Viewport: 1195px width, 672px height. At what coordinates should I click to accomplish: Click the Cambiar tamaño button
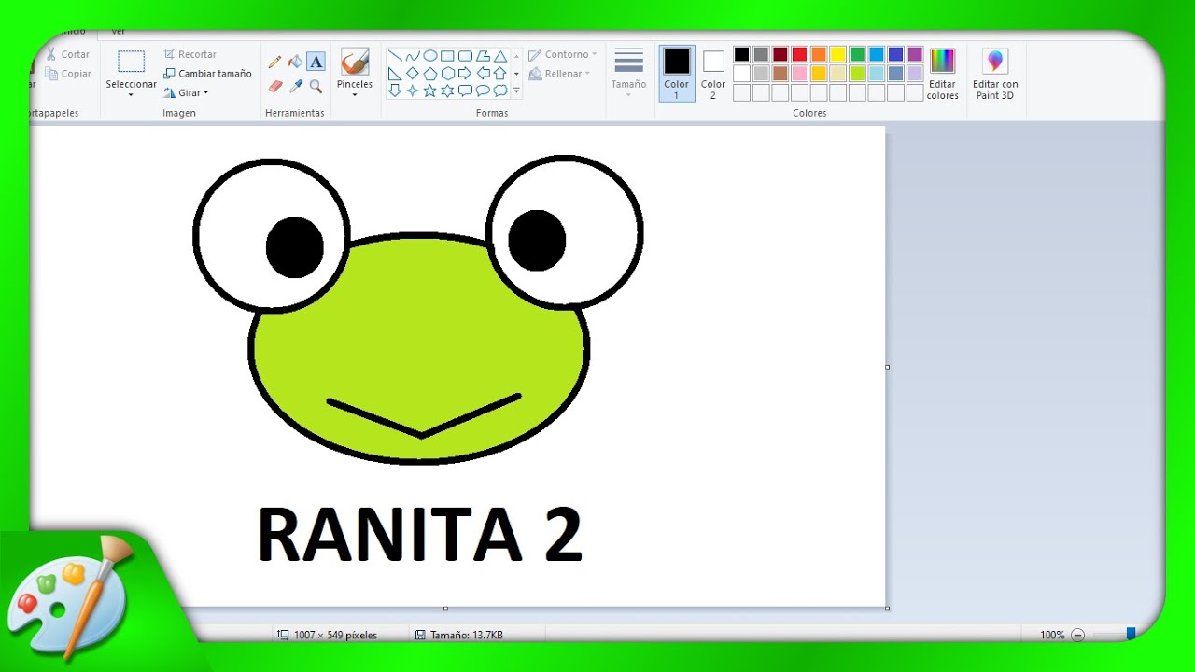(x=207, y=74)
